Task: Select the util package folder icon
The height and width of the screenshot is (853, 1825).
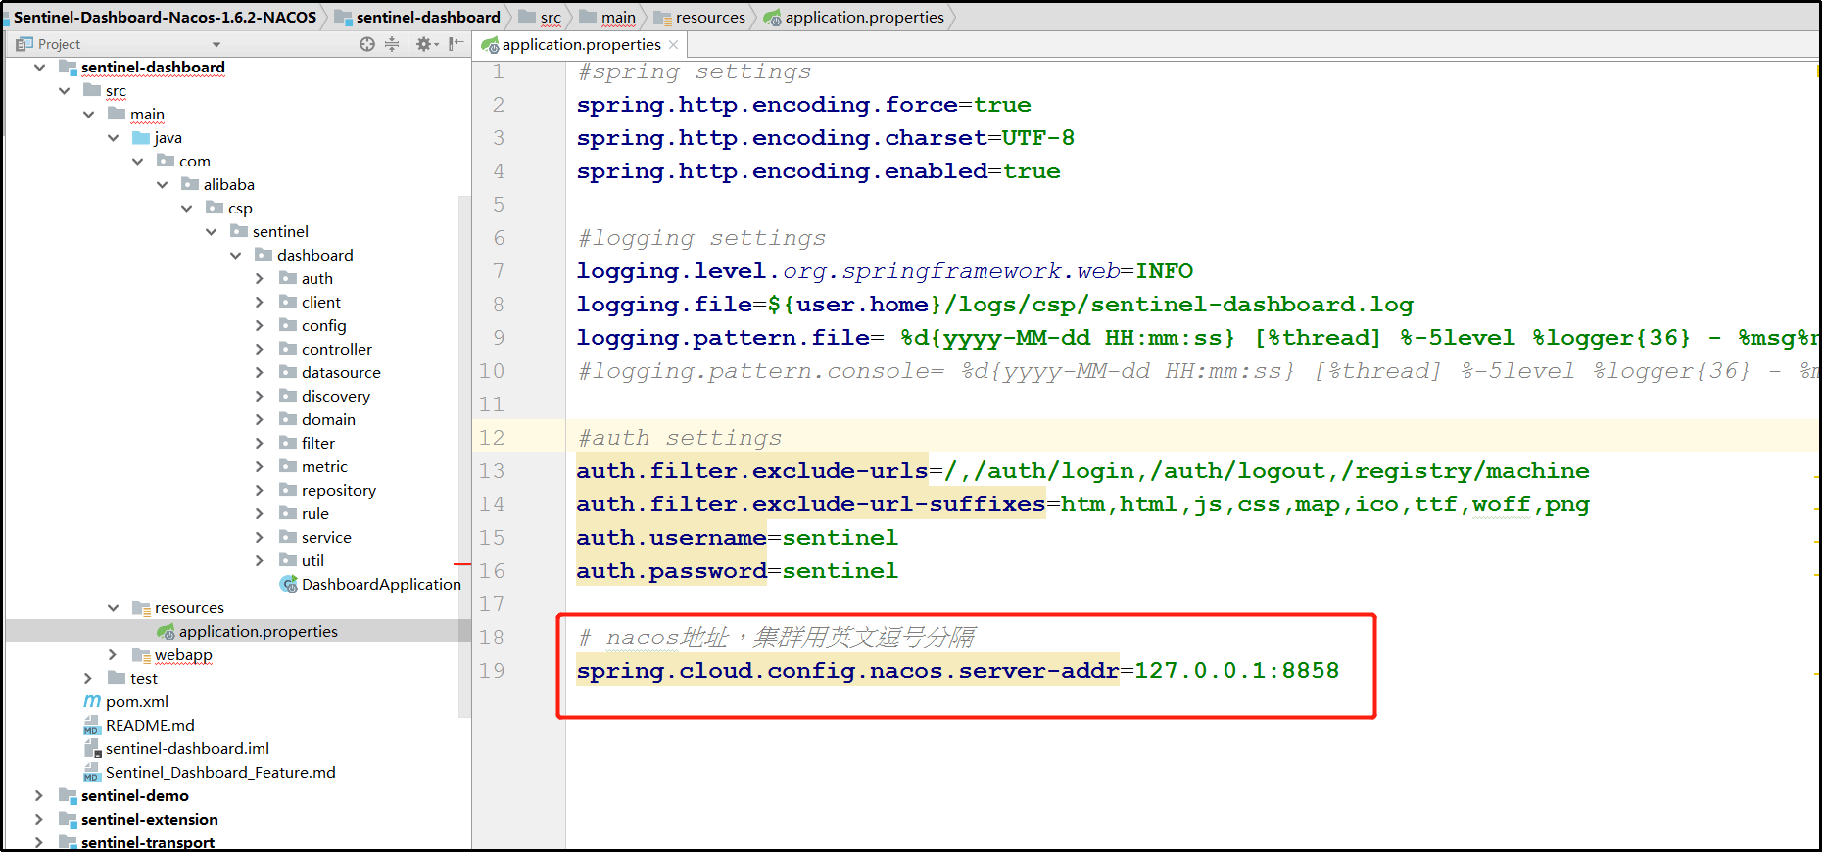Action: point(288,560)
